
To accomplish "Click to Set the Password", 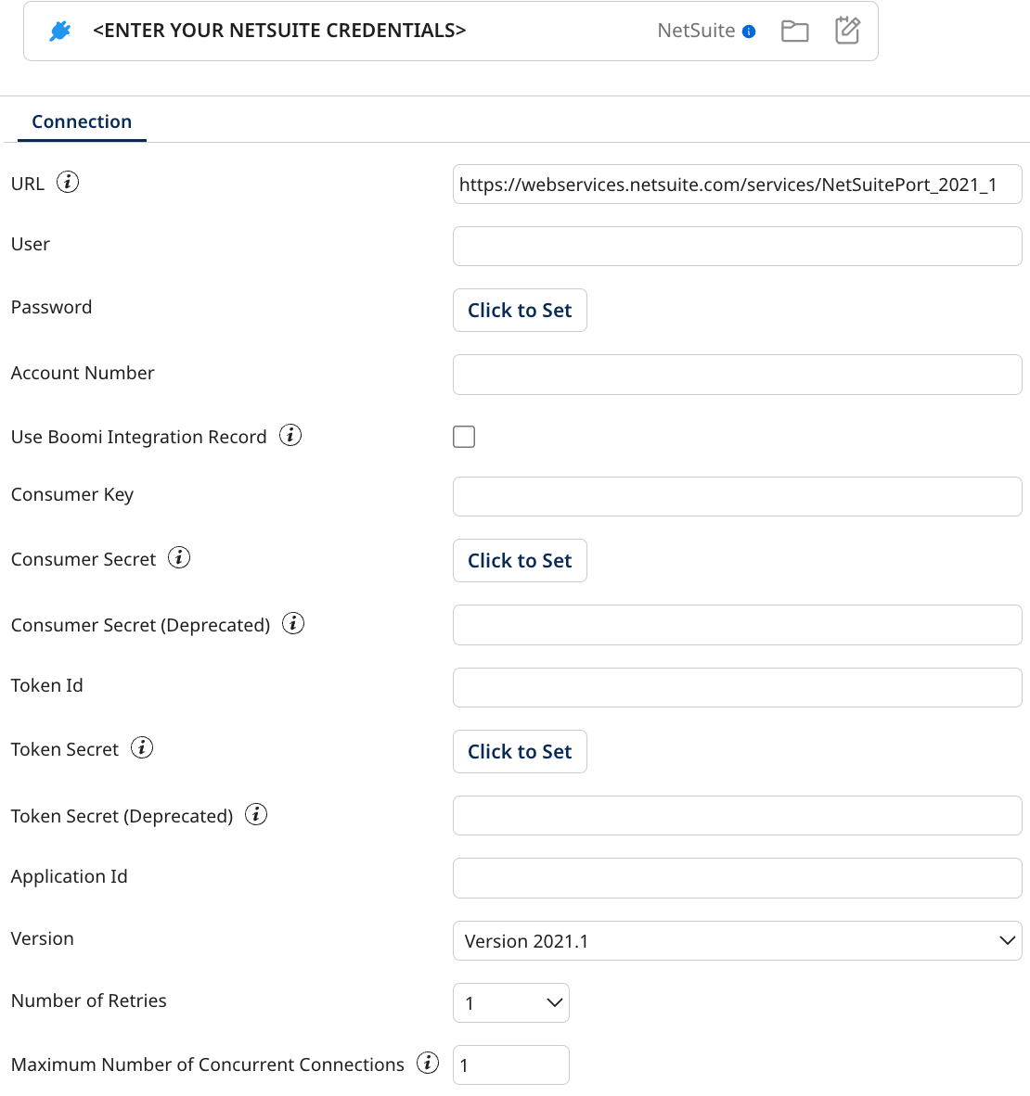I will click(x=519, y=310).
